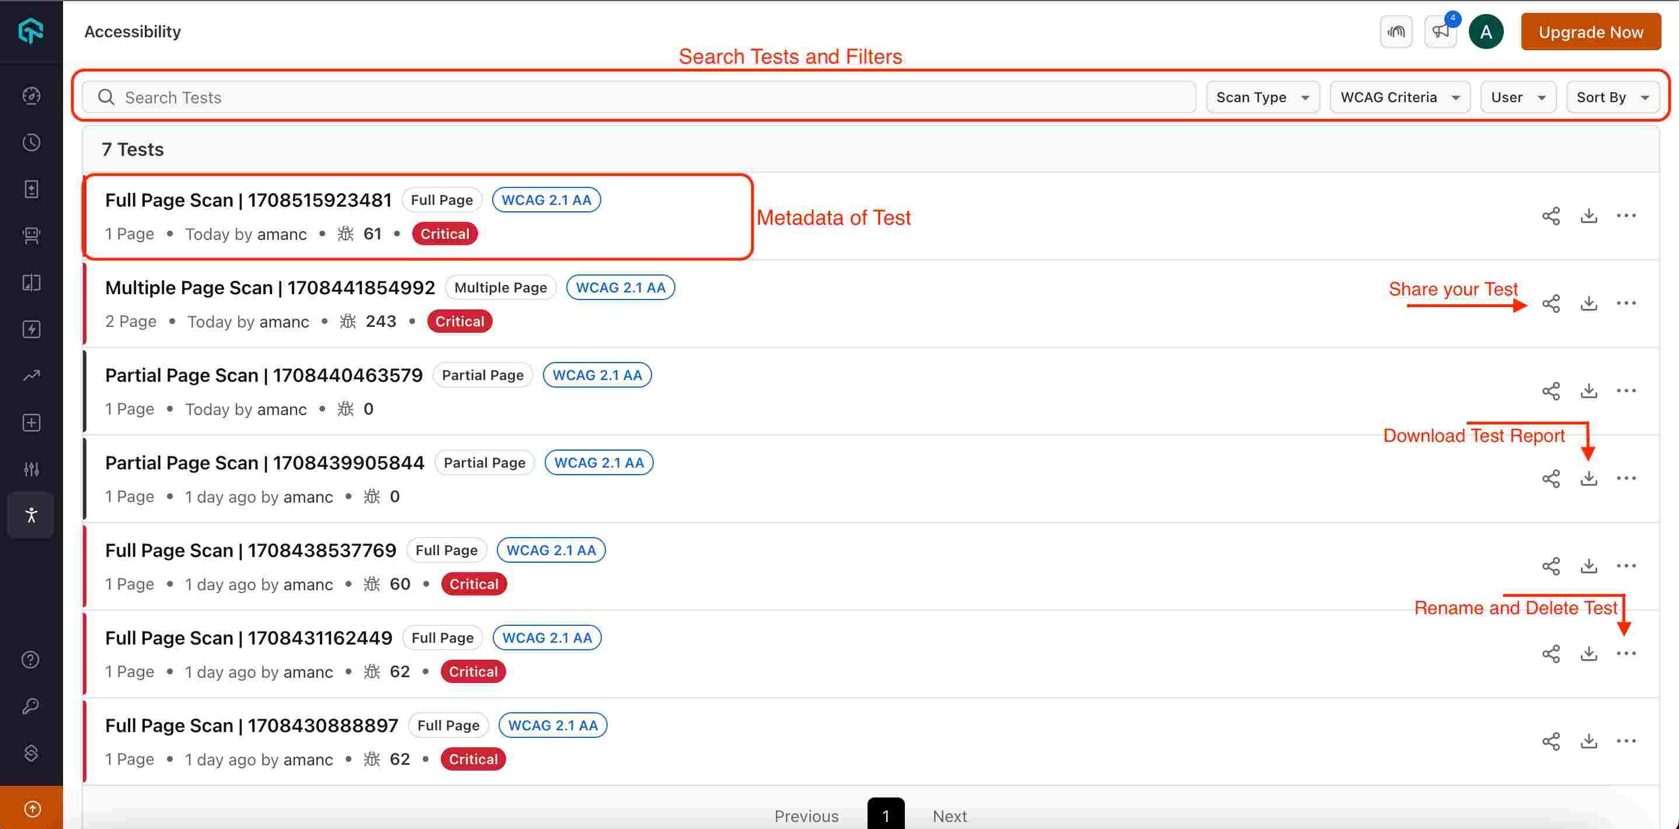Share Full Page Scan 1708515923481 test
This screenshot has width=1679, height=829.
pyautogui.click(x=1551, y=216)
